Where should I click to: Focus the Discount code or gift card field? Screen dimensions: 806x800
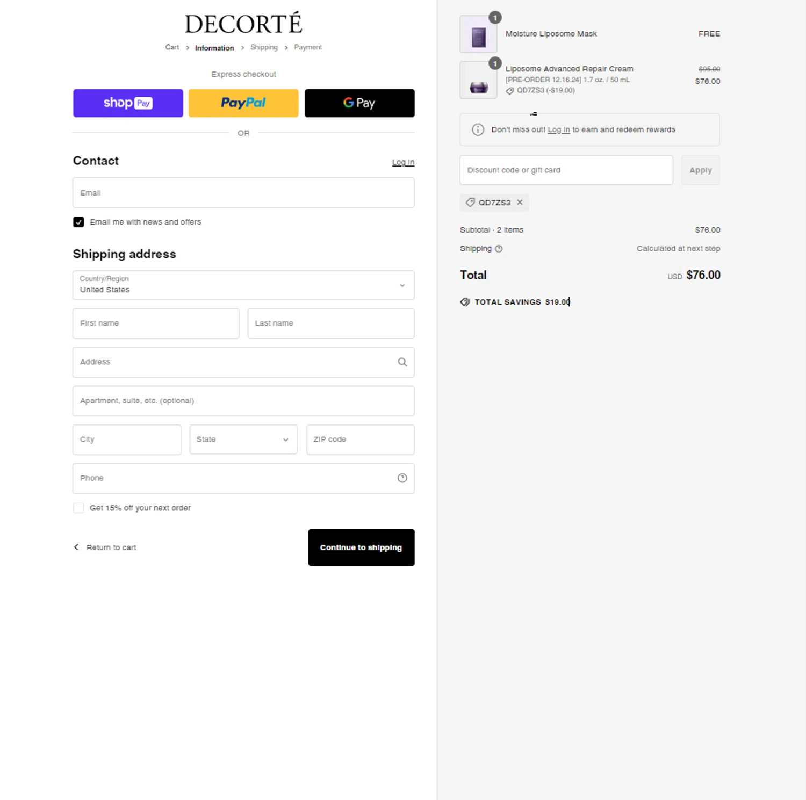click(566, 170)
